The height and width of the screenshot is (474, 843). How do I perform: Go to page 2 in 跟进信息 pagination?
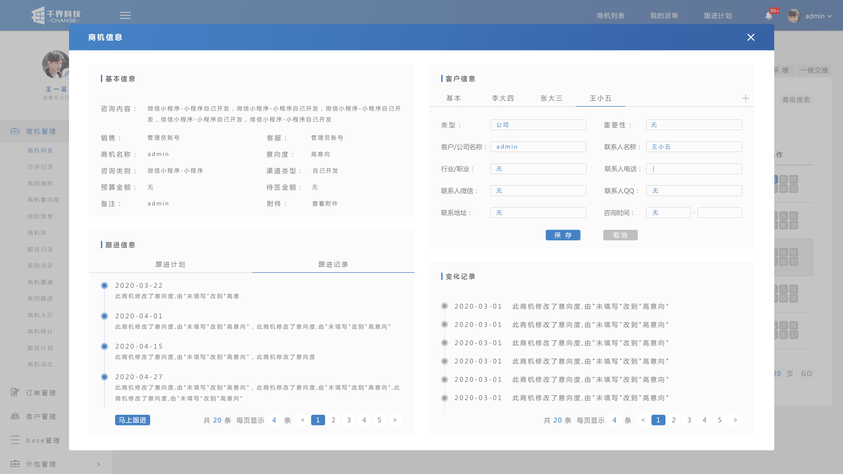333,420
